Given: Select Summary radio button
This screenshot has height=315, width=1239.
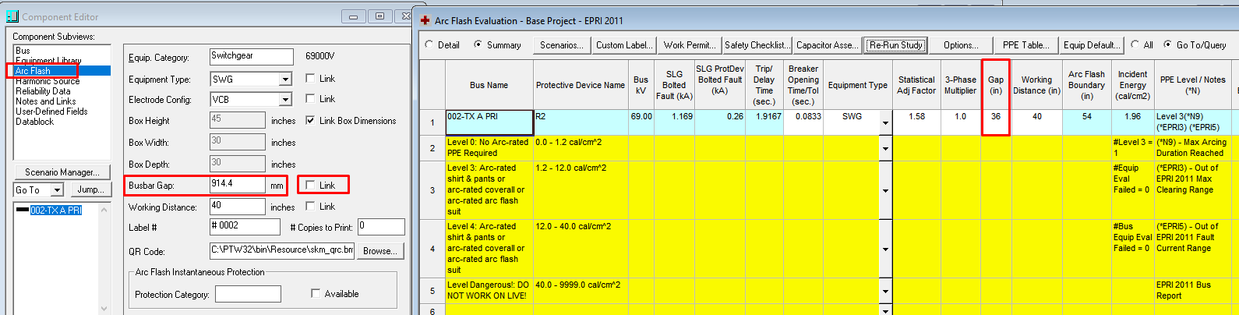Looking at the screenshot, I should point(478,45).
